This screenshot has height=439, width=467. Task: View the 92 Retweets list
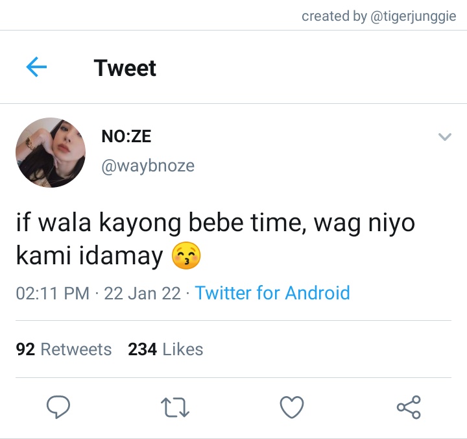tap(64, 349)
